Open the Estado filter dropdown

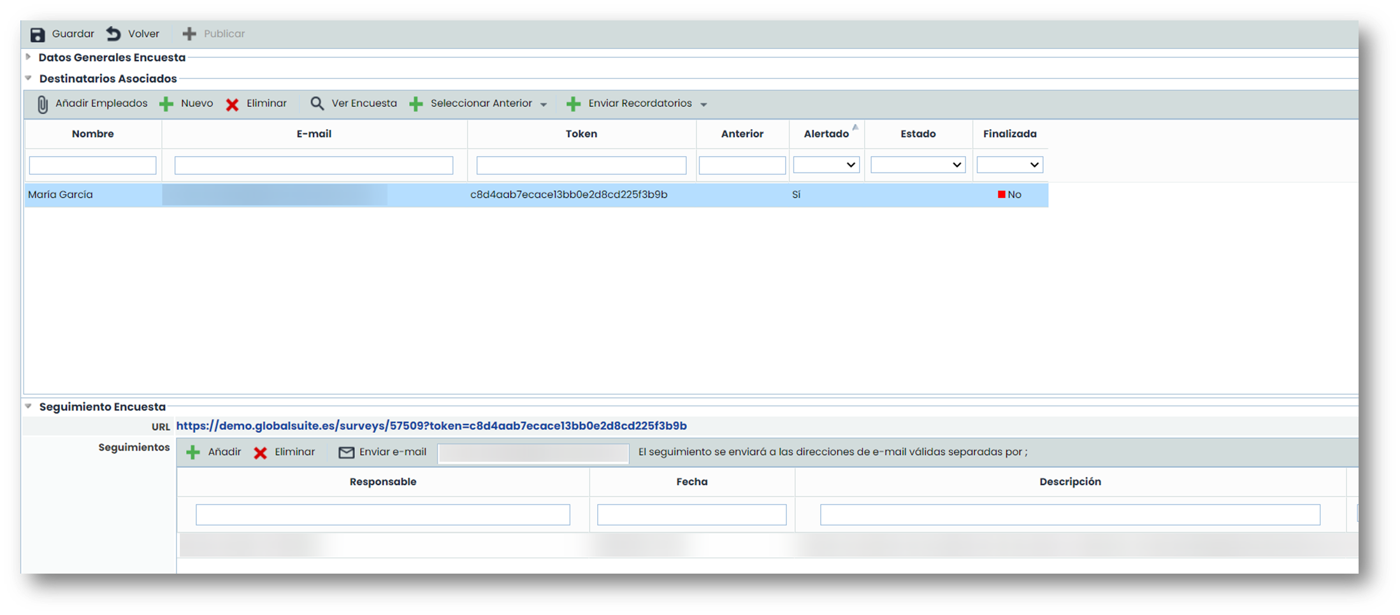tap(918, 165)
